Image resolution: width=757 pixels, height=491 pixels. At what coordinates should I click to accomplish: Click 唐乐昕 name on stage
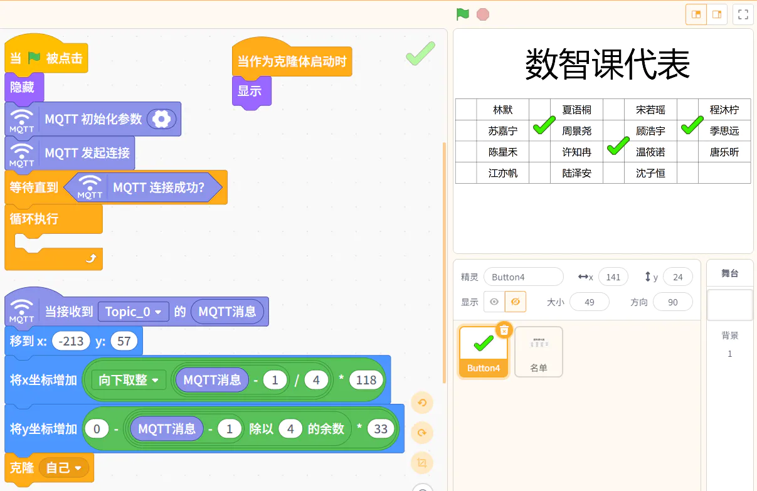(724, 152)
